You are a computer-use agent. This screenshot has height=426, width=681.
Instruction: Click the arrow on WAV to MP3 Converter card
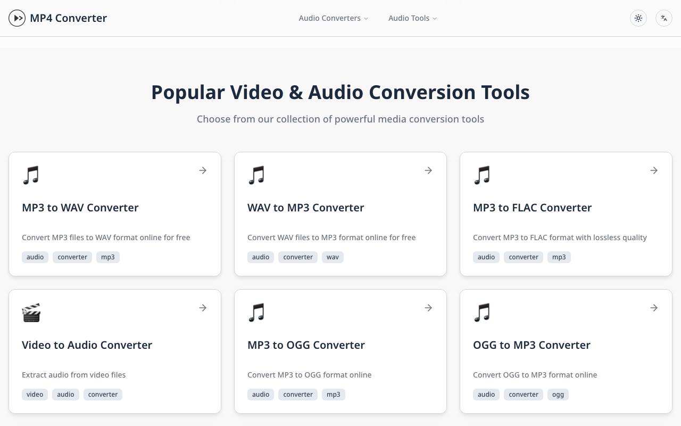click(x=428, y=170)
